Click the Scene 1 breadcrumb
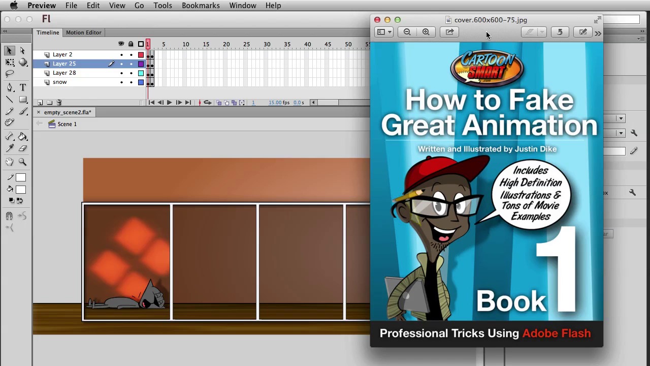 coord(67,124)
